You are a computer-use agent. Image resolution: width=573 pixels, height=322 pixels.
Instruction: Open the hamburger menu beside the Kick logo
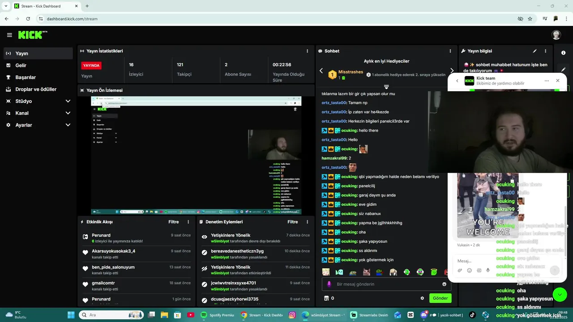9,35
